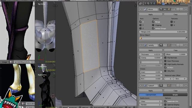The width and height of the screenshot is (192, 108).
Task: Toggle Mirror modifier edit mode display icon
Action: 169,9
